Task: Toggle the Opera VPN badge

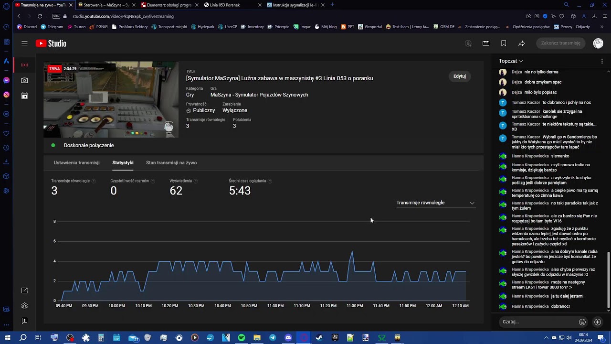Action: coord(56,16)
